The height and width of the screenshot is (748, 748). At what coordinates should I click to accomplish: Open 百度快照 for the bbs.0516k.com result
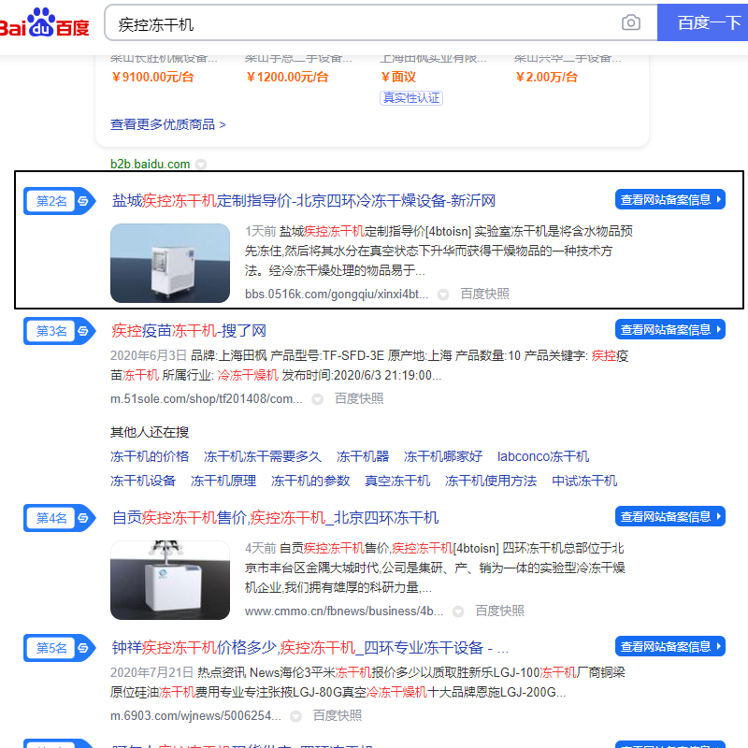click(484, 294)
